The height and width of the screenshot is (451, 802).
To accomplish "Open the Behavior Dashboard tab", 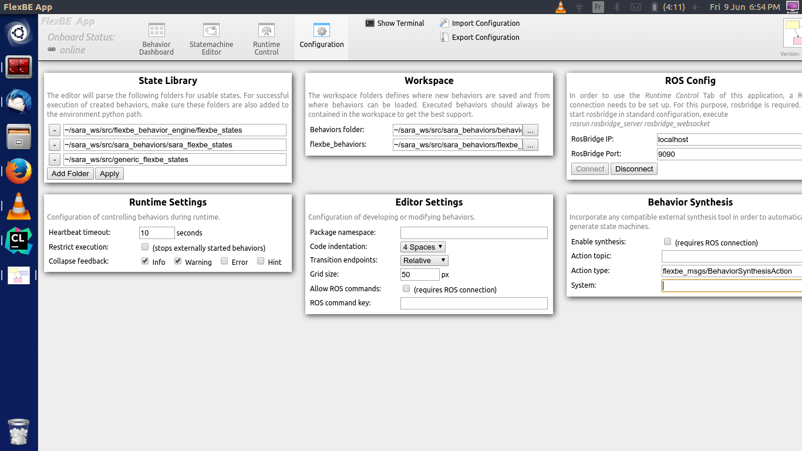I will click(x=156, y=39).
